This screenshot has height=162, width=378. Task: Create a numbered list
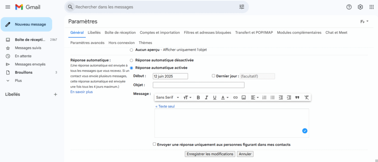pos(264,98)
